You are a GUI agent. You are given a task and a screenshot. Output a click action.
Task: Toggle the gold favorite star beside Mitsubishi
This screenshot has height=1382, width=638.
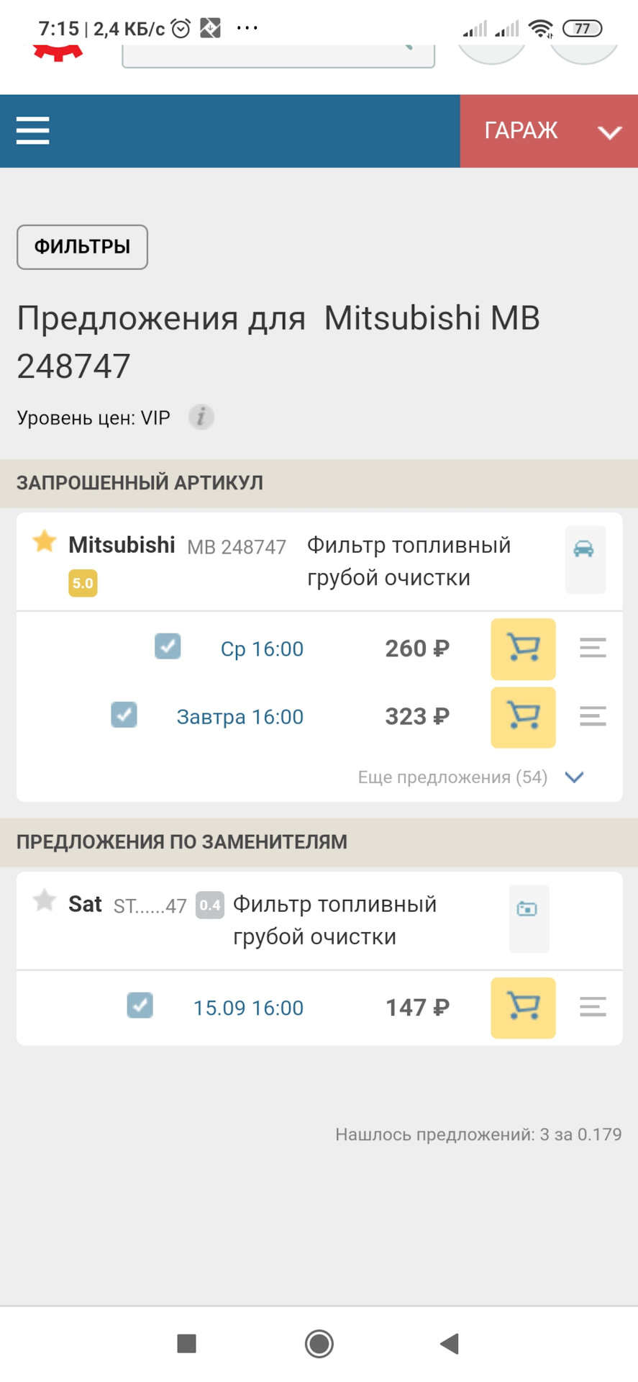pos(45,541)
